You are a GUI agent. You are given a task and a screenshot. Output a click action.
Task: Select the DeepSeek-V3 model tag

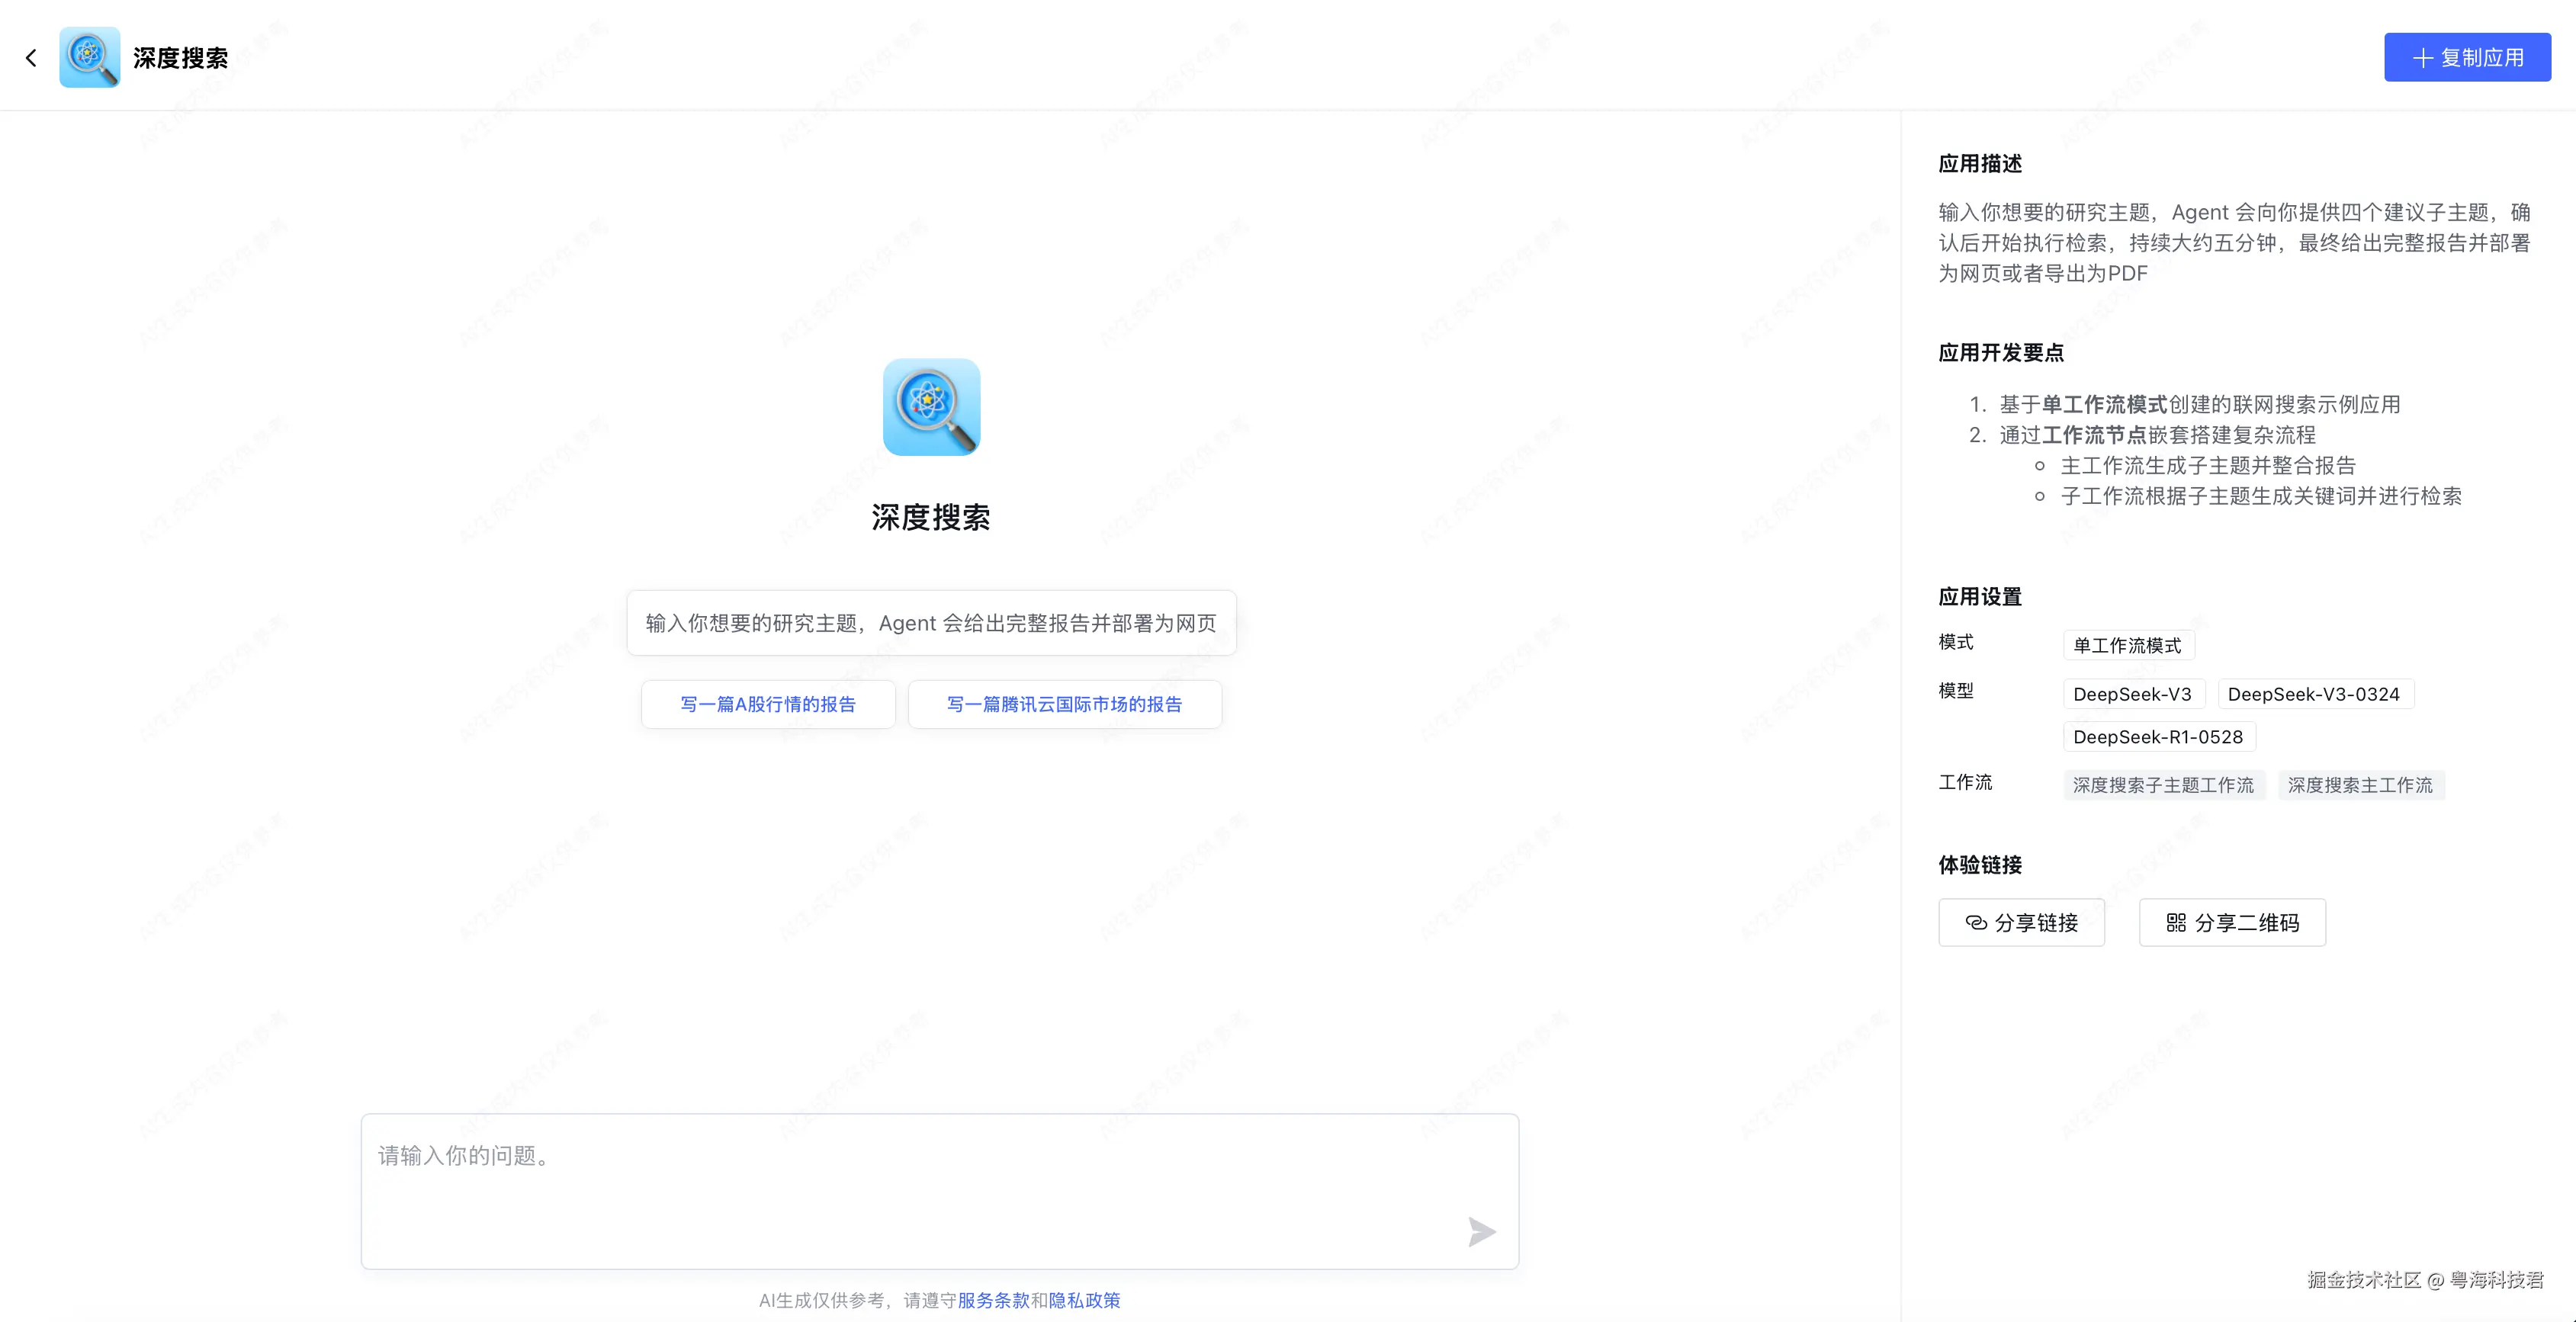(2133, 694)
